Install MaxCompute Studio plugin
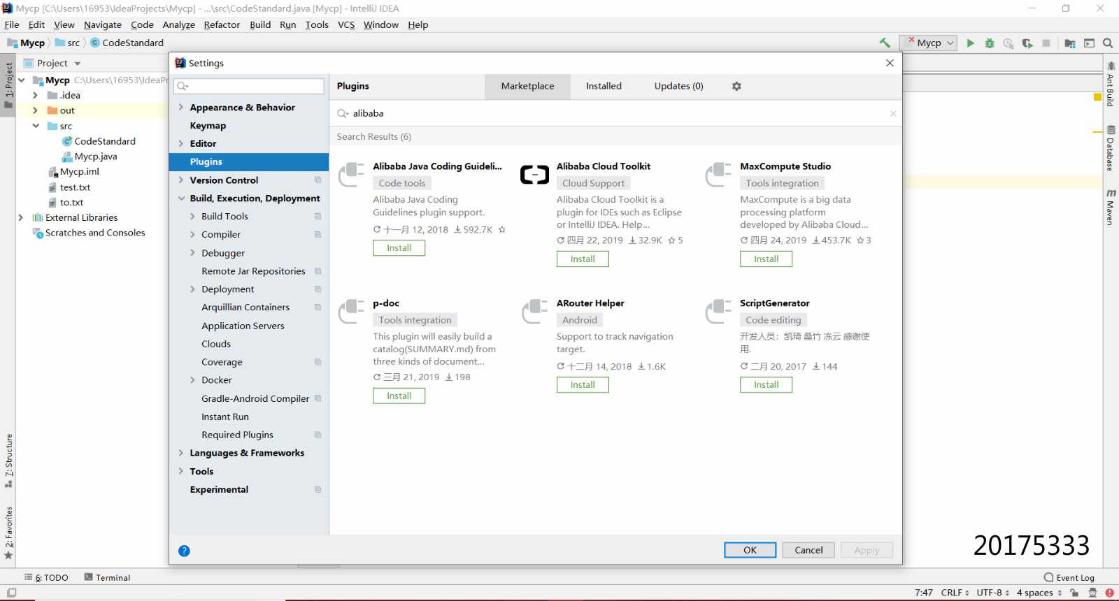The width and height of the screenshot is (1119, 601). pyautogui.click(x=766, y=259)
